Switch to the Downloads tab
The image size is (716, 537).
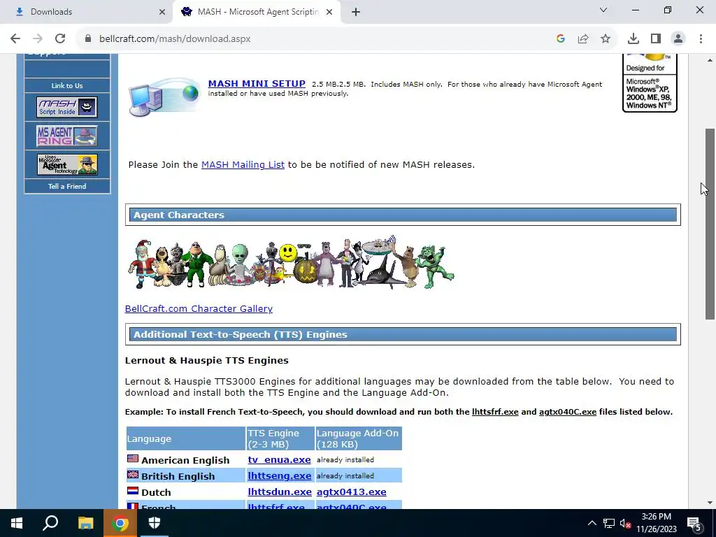[x=86, y=12]
